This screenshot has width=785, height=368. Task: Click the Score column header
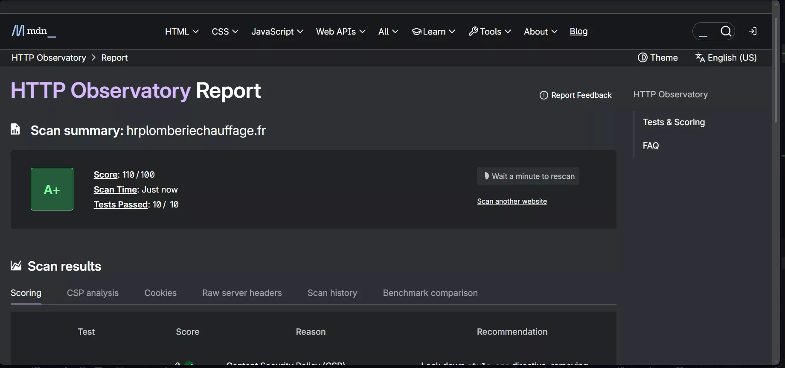click(x=188, y=332)
